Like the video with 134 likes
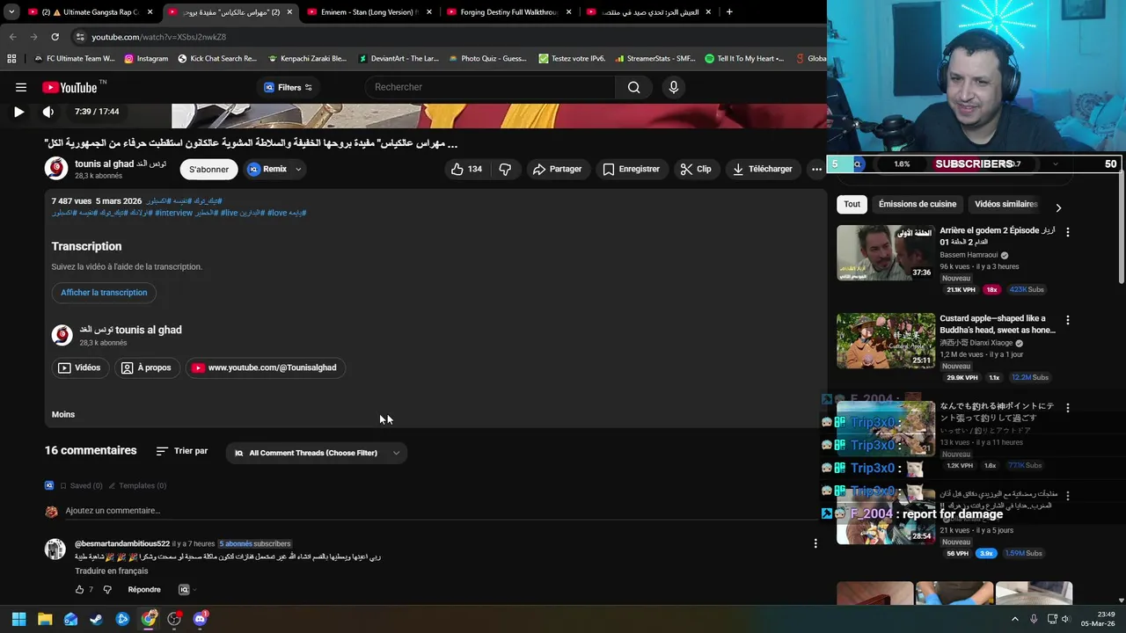 click(466, 169)
